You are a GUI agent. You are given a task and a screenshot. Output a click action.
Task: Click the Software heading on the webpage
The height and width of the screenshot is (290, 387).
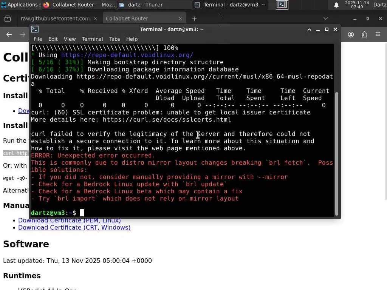point(26,244)
